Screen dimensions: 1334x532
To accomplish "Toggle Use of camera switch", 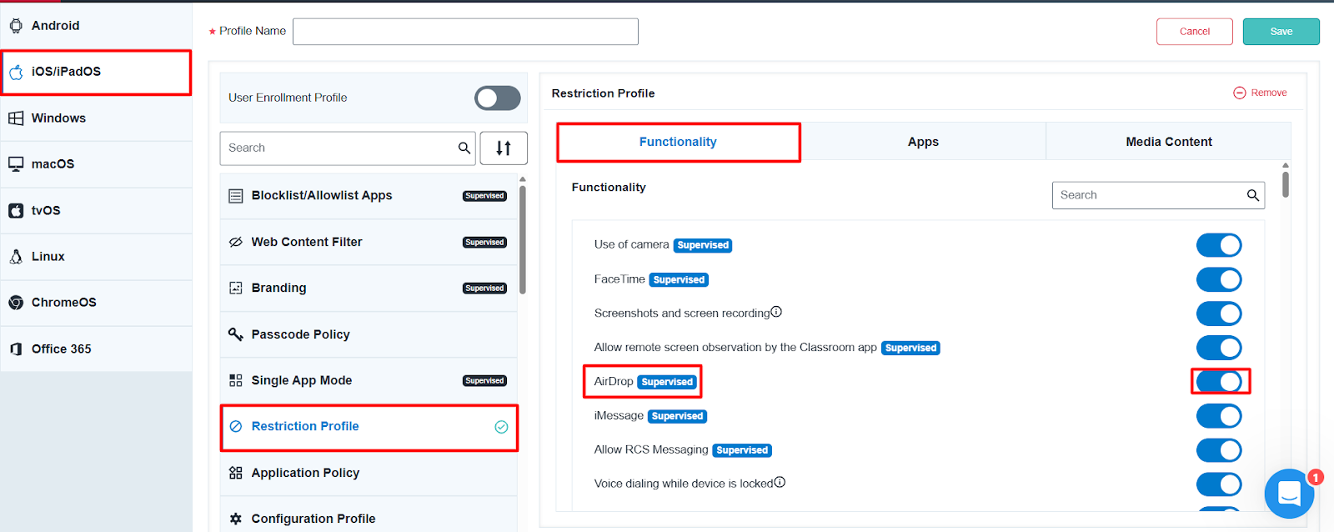I will [x=1219, y=245].
